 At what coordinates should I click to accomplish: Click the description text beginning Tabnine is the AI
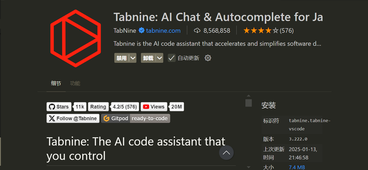pyautogui.click(x=217, y=44)
